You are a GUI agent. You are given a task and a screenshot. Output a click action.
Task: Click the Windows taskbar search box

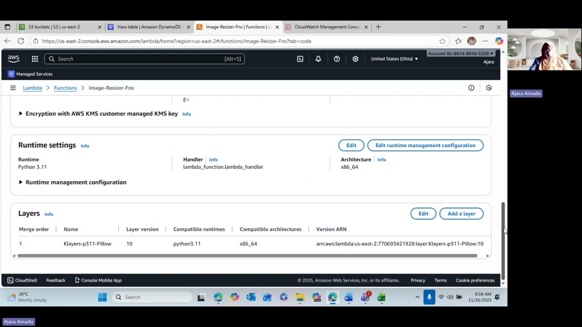153,297
